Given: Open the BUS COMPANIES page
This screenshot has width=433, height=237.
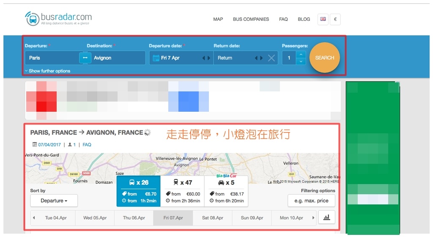Looking at the screenshot, I should (251, 19).
